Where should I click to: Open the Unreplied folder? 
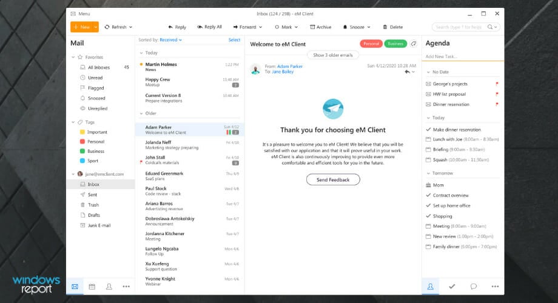pos(98,108)
